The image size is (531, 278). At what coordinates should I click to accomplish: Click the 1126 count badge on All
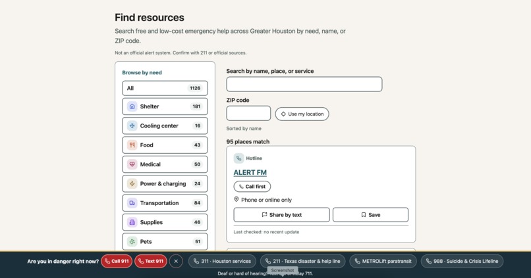[195, 88]
